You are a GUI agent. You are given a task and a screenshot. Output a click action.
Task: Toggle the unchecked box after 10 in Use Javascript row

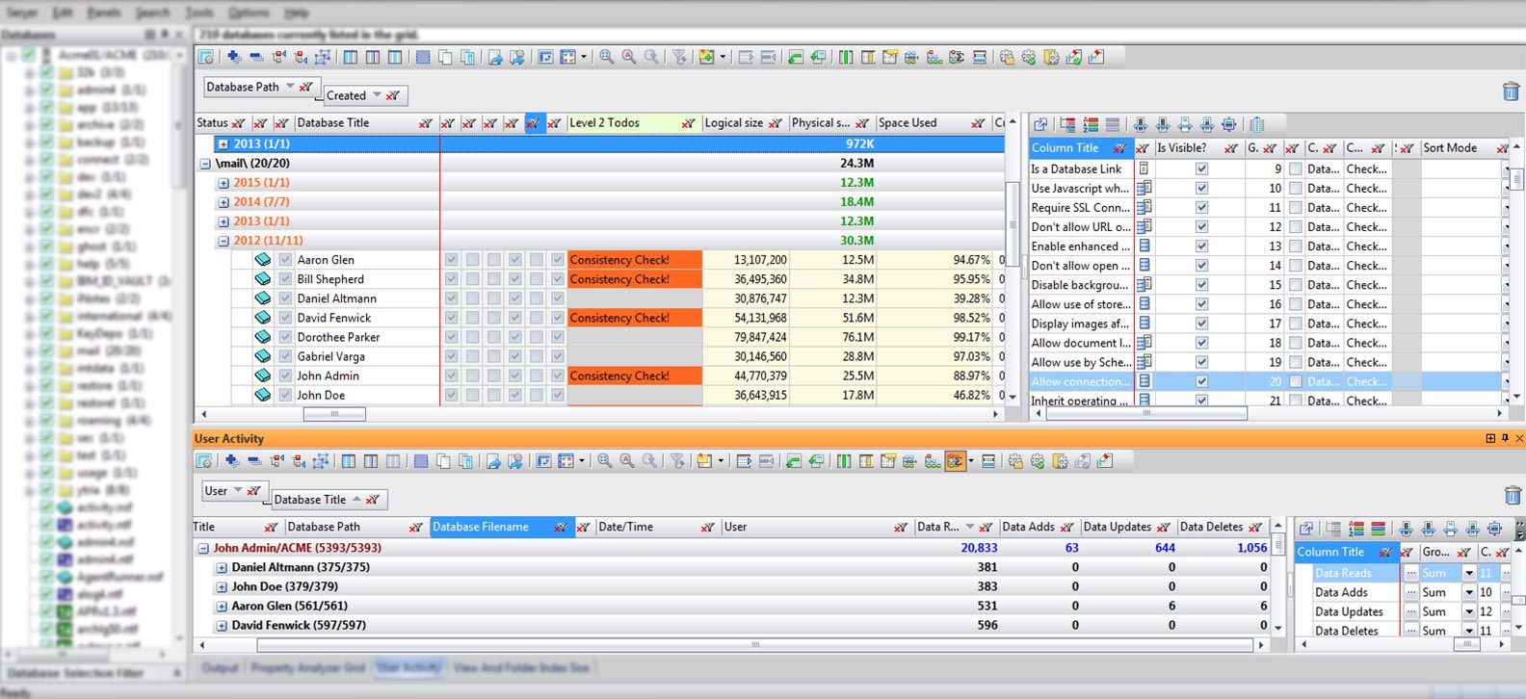1296,188
